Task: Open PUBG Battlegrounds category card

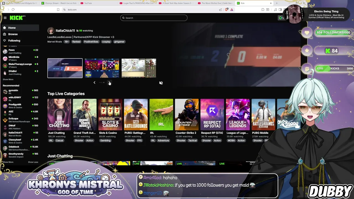Action: coord(136,114)
